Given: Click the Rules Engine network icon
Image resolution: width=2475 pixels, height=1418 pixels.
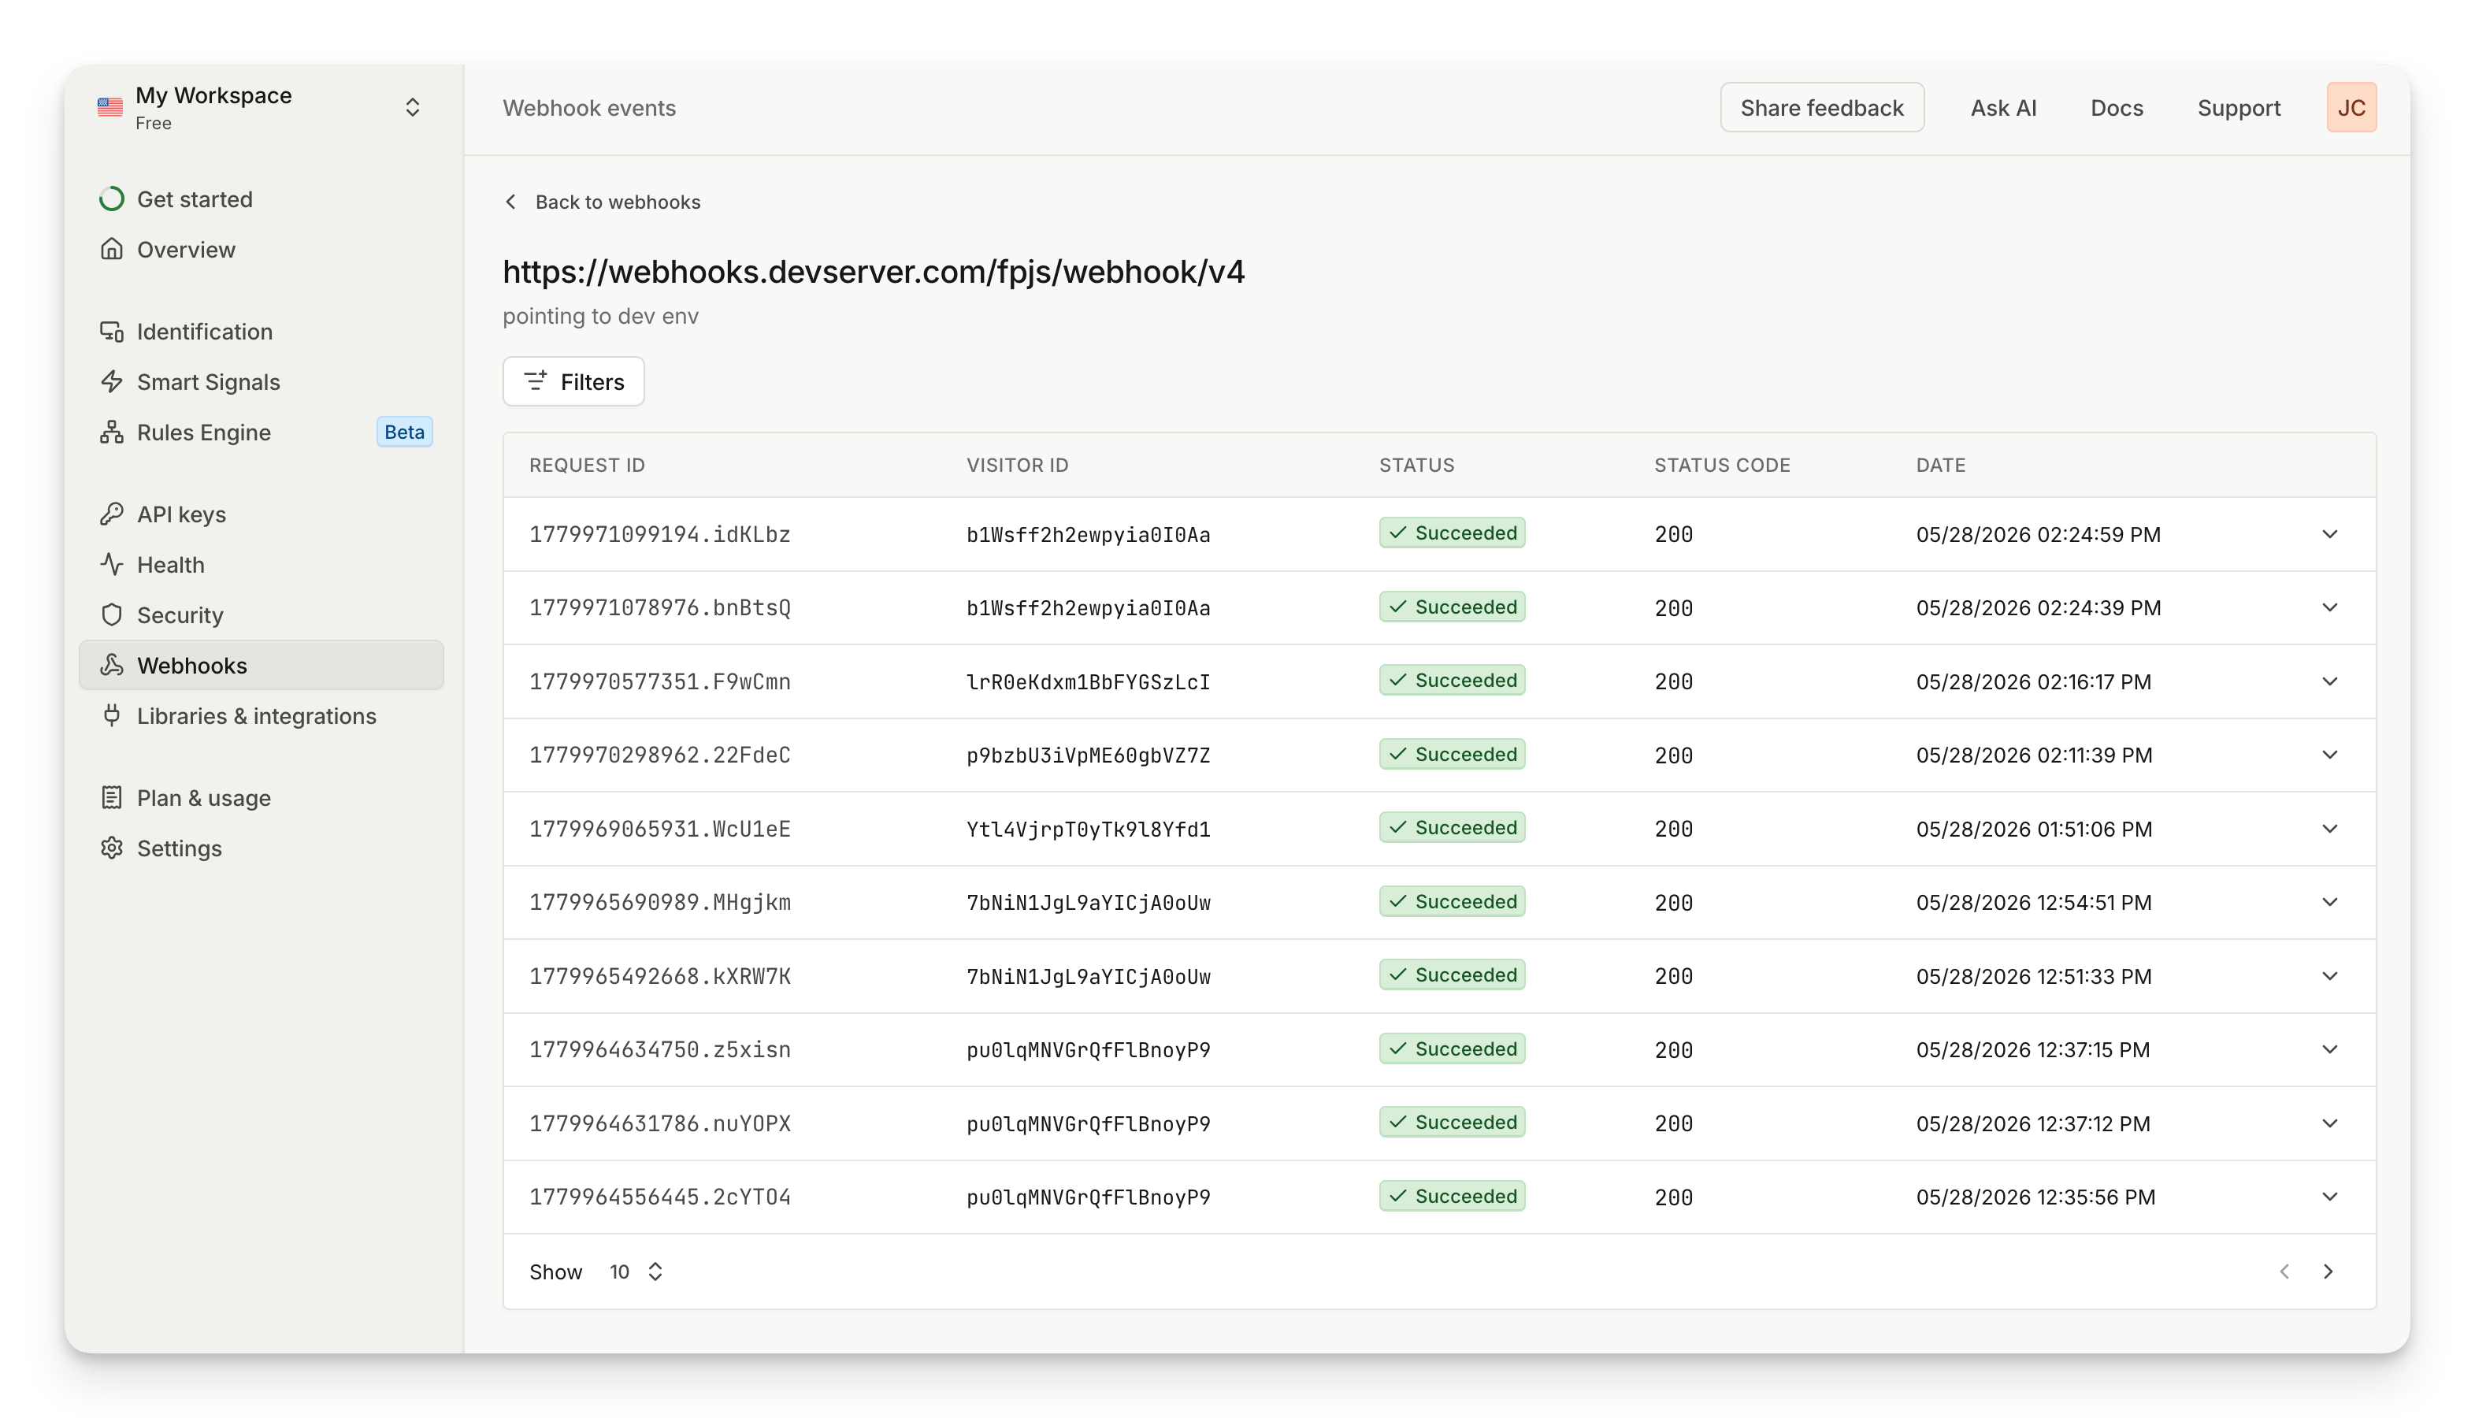Looking at the screenshot, I should (112, 432).
